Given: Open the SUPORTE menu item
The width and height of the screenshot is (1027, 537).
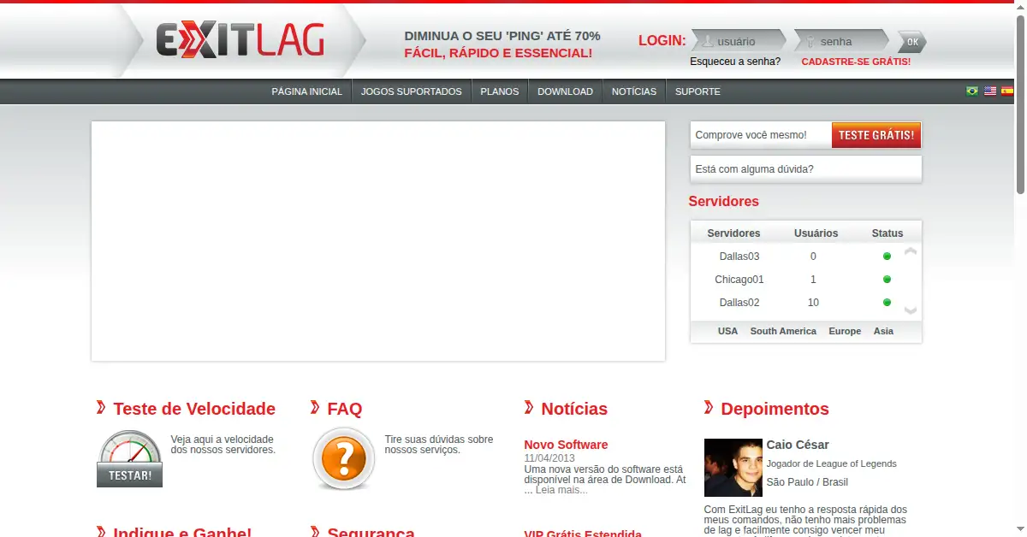Looking at the screenshot, I should coord(698,91).
